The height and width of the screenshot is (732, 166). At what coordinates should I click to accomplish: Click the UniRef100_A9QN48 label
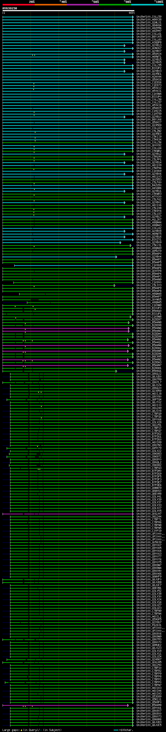coord(149,294)
